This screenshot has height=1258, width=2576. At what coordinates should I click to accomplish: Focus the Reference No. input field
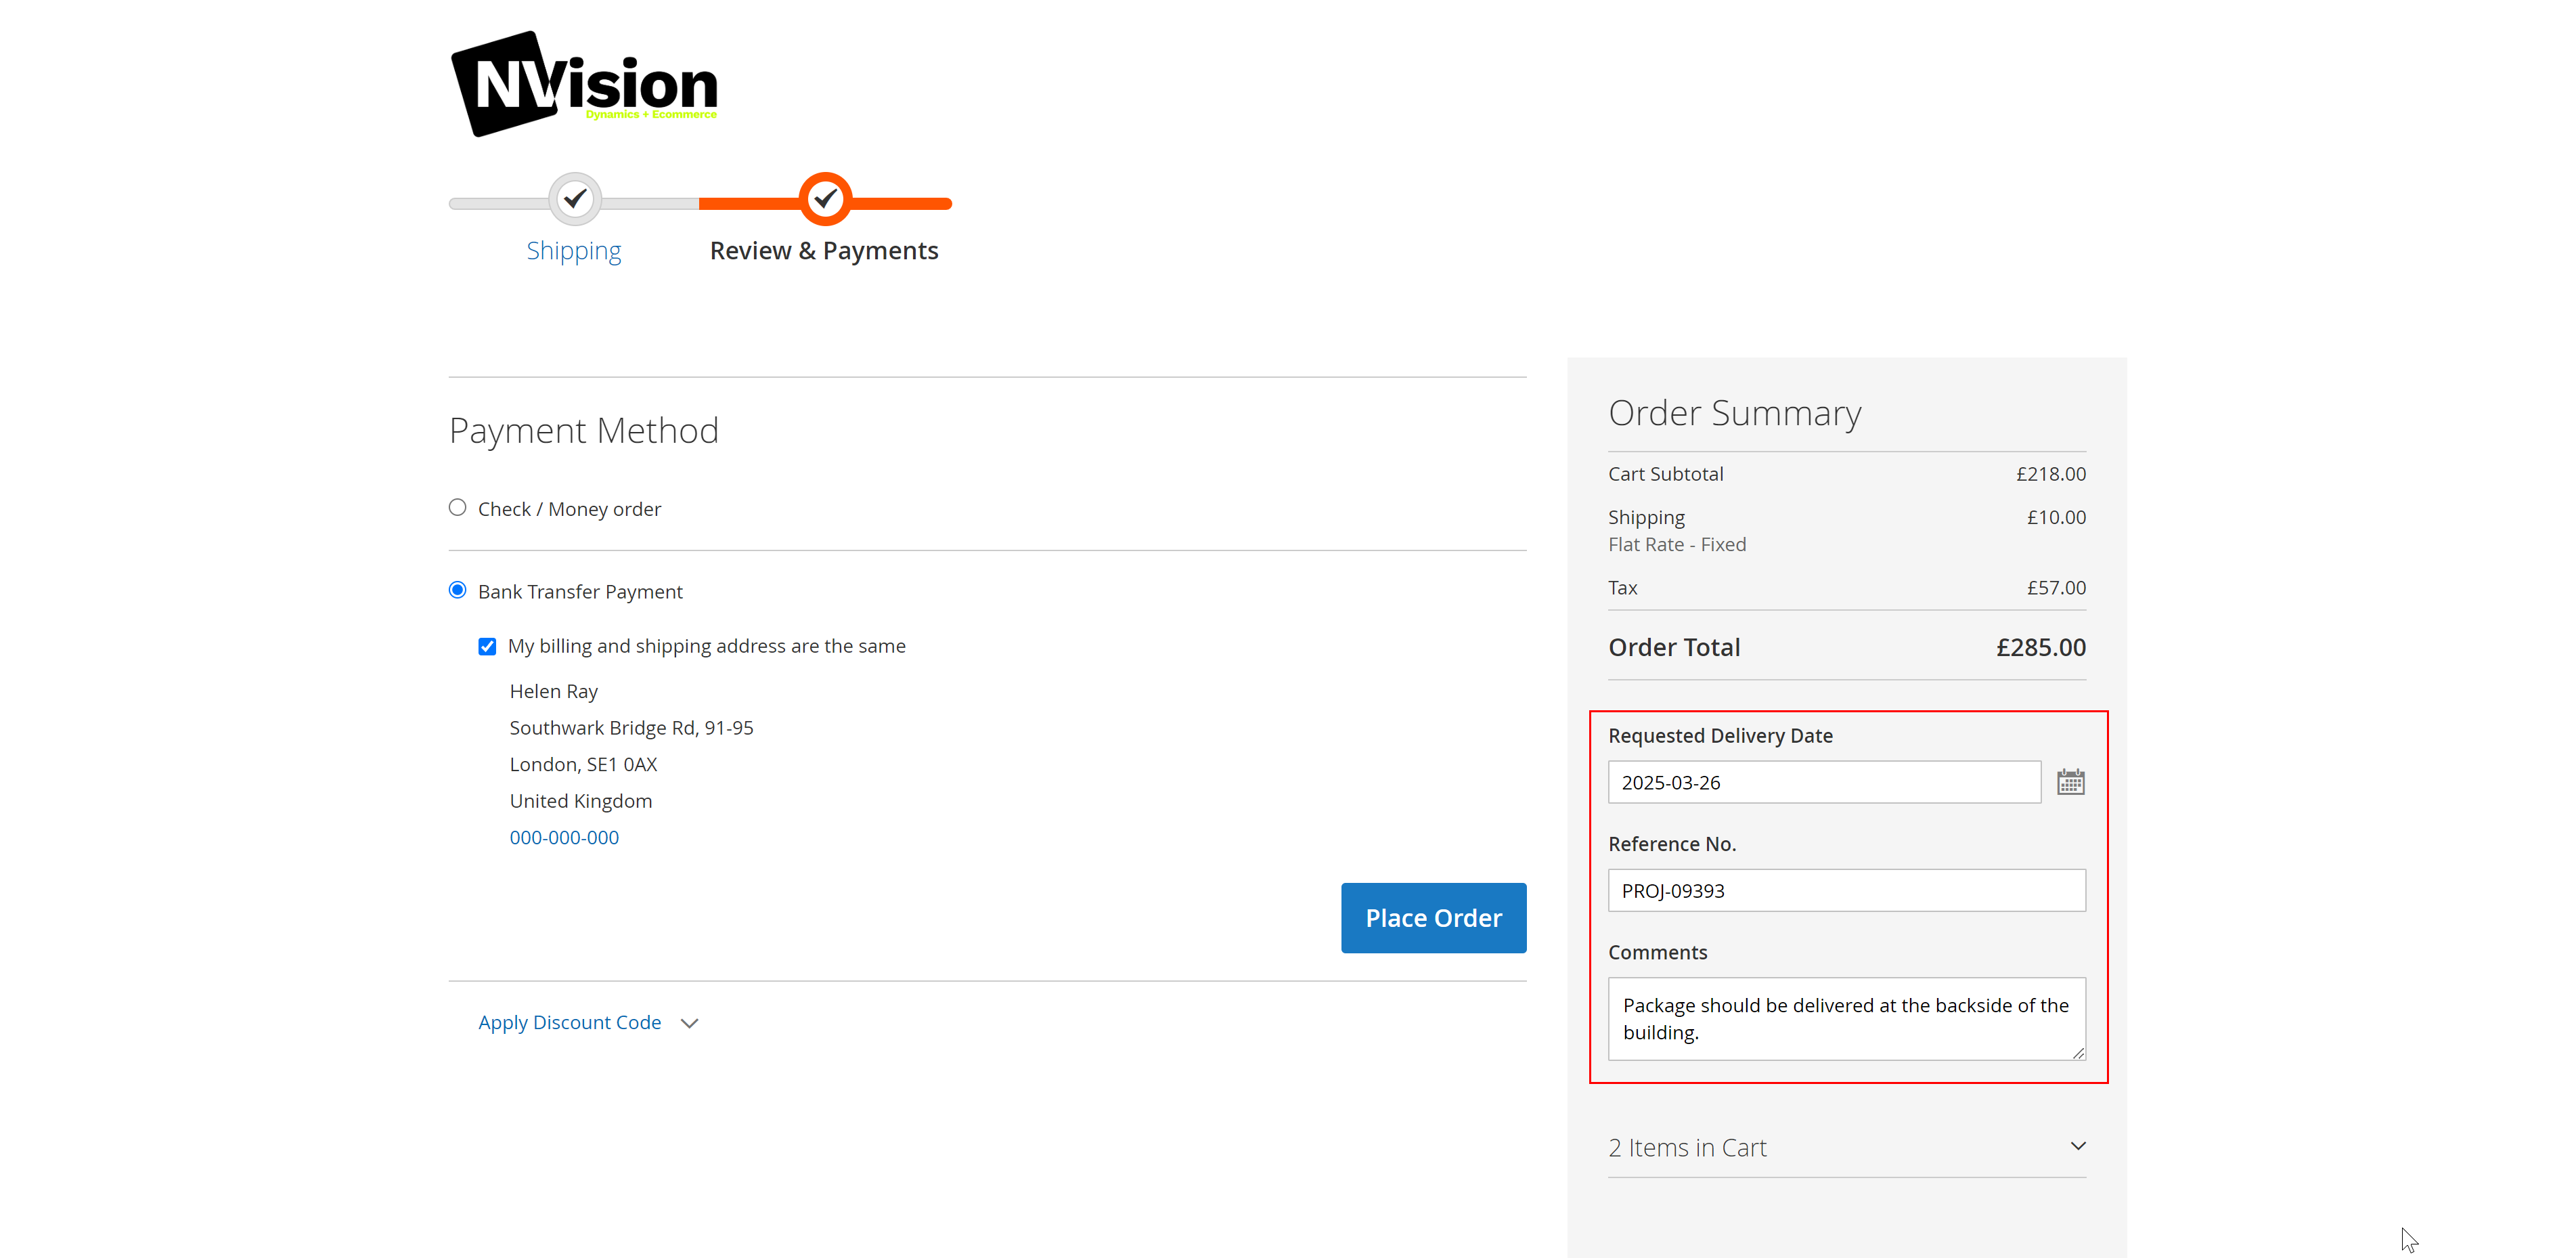[1846, 890]
